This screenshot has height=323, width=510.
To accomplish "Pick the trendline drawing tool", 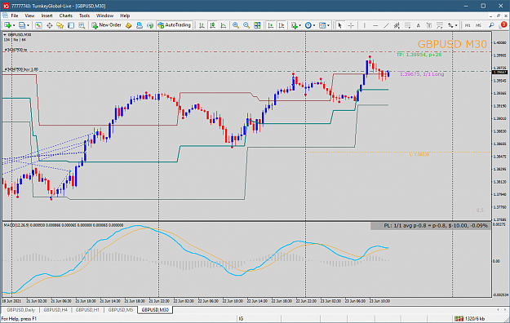I will coord(386,25).
